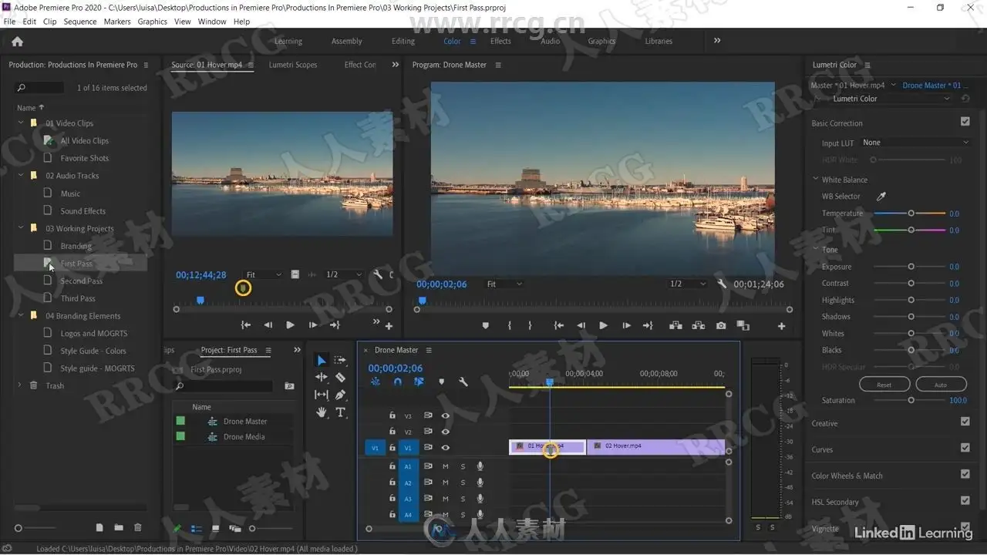Select the Type tool
This screenshot has height=555, width=987.
pos(340,412)
